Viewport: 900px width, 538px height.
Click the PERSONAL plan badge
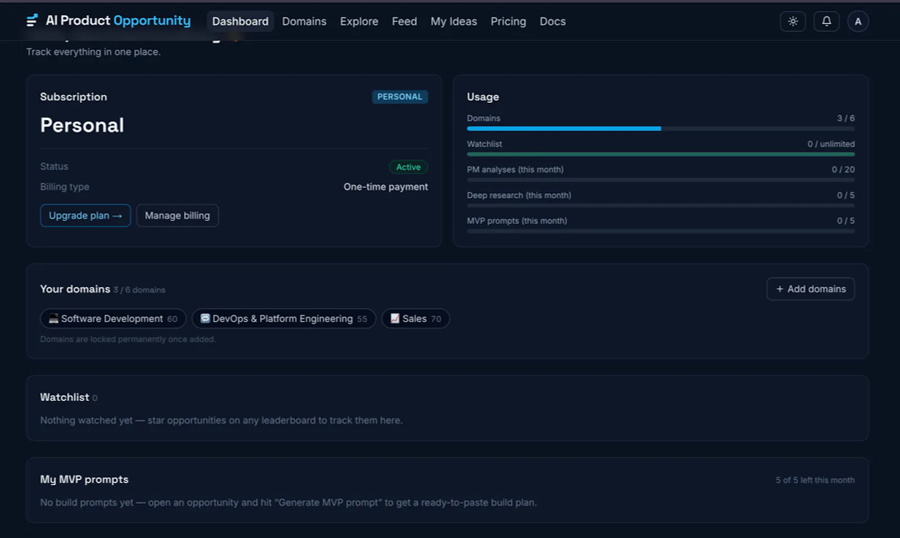[400, 97]
